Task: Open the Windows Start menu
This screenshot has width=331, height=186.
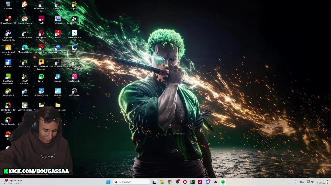Action: (x=108, y=182)
